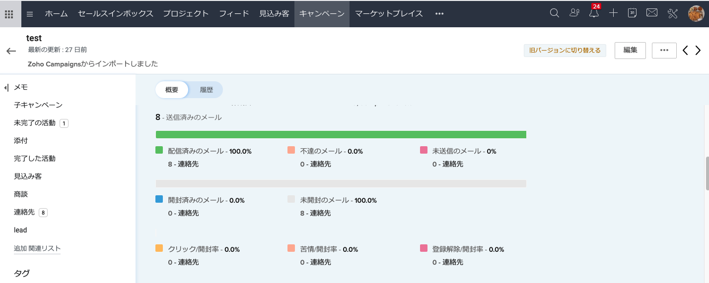Click the 編集 button
The height and width of the screenshot is (283, 709).
(x=630, y=50)
